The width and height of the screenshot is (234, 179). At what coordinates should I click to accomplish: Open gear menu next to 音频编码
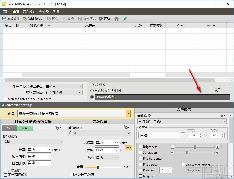[x=126, y=127]
